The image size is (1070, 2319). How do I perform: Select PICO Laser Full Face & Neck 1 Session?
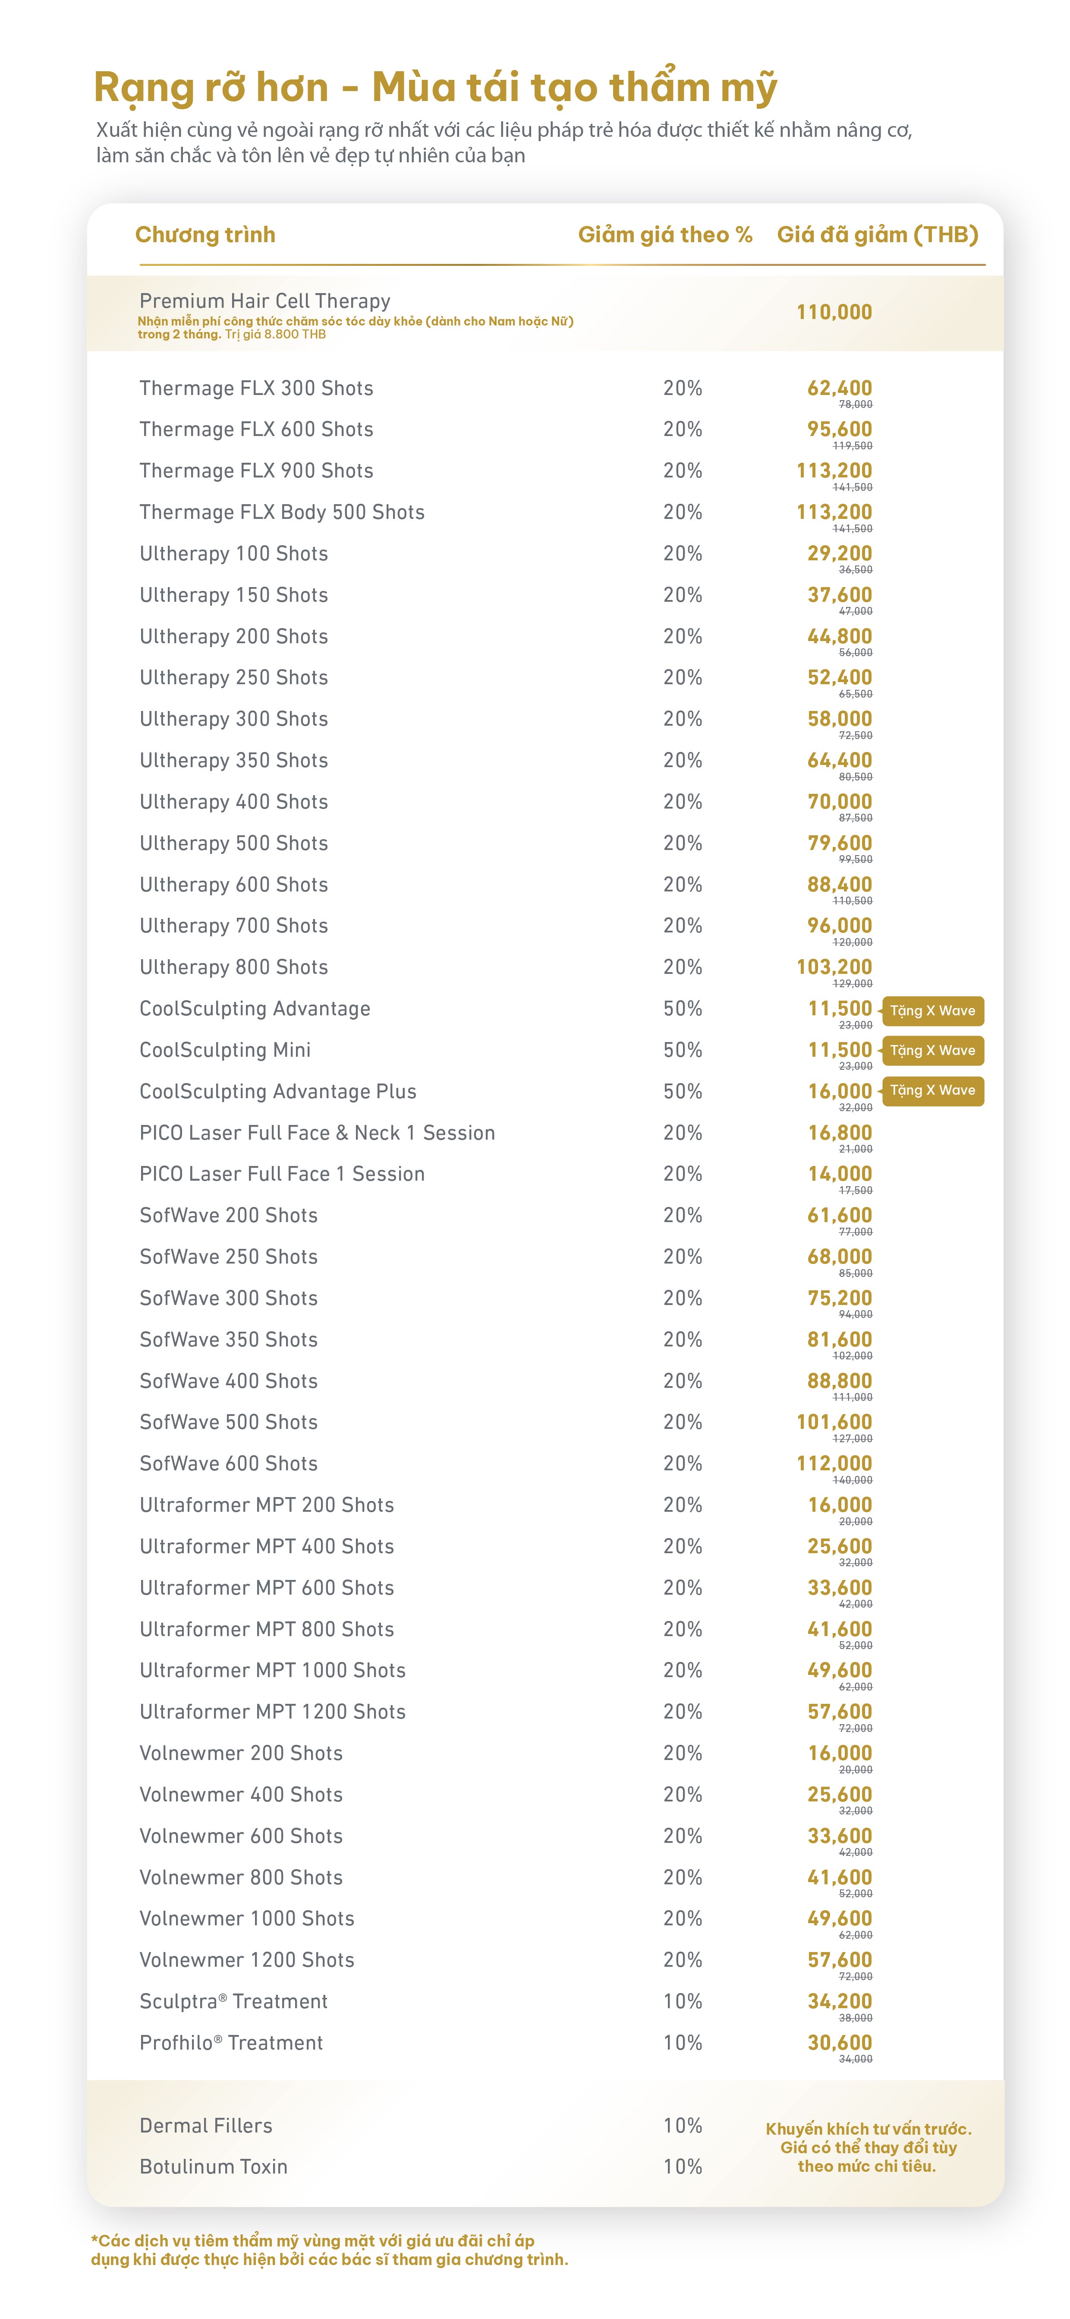pos(318,1132)
